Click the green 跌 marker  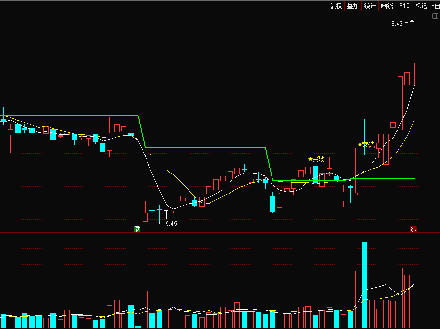[137, 229]
